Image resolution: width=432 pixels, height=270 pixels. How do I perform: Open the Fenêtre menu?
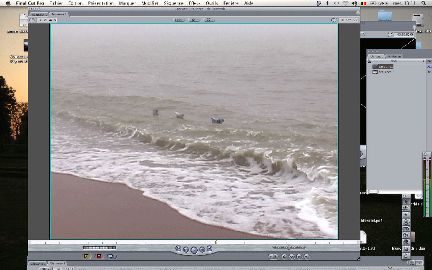pyautogui.click(x=231, y=3)
